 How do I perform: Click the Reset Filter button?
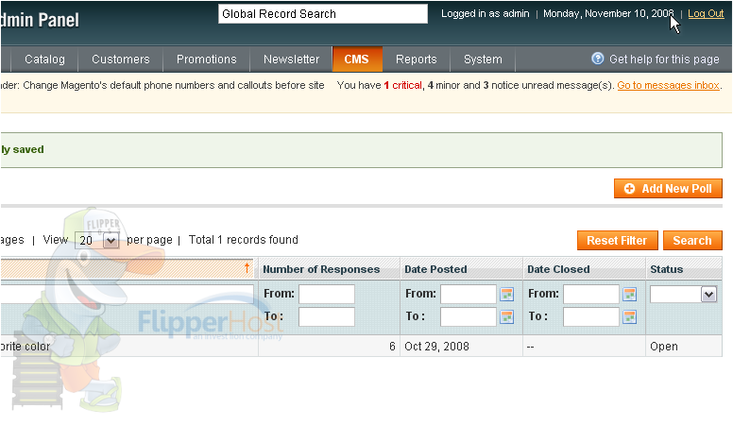point(618,240)
